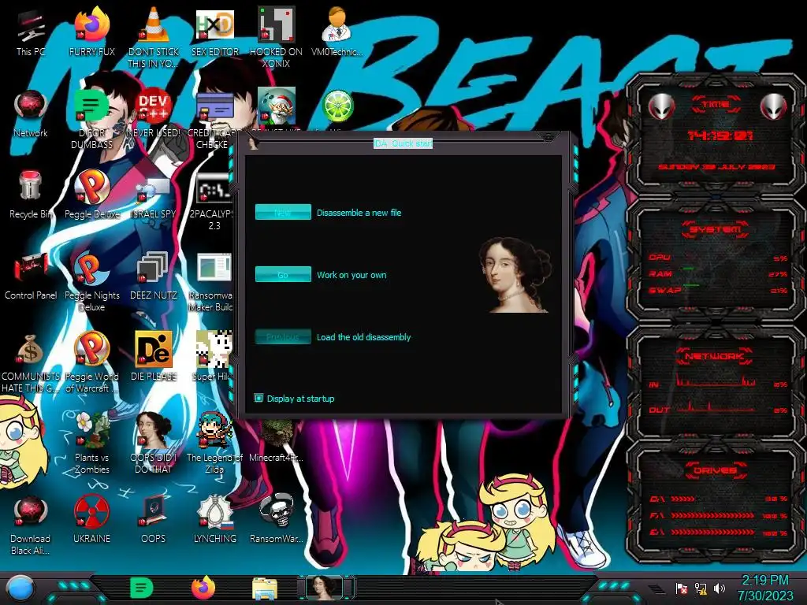807x605 pixels.
Task: Open File Explorer from the taskbar
Action: click(x=265, y=589)
